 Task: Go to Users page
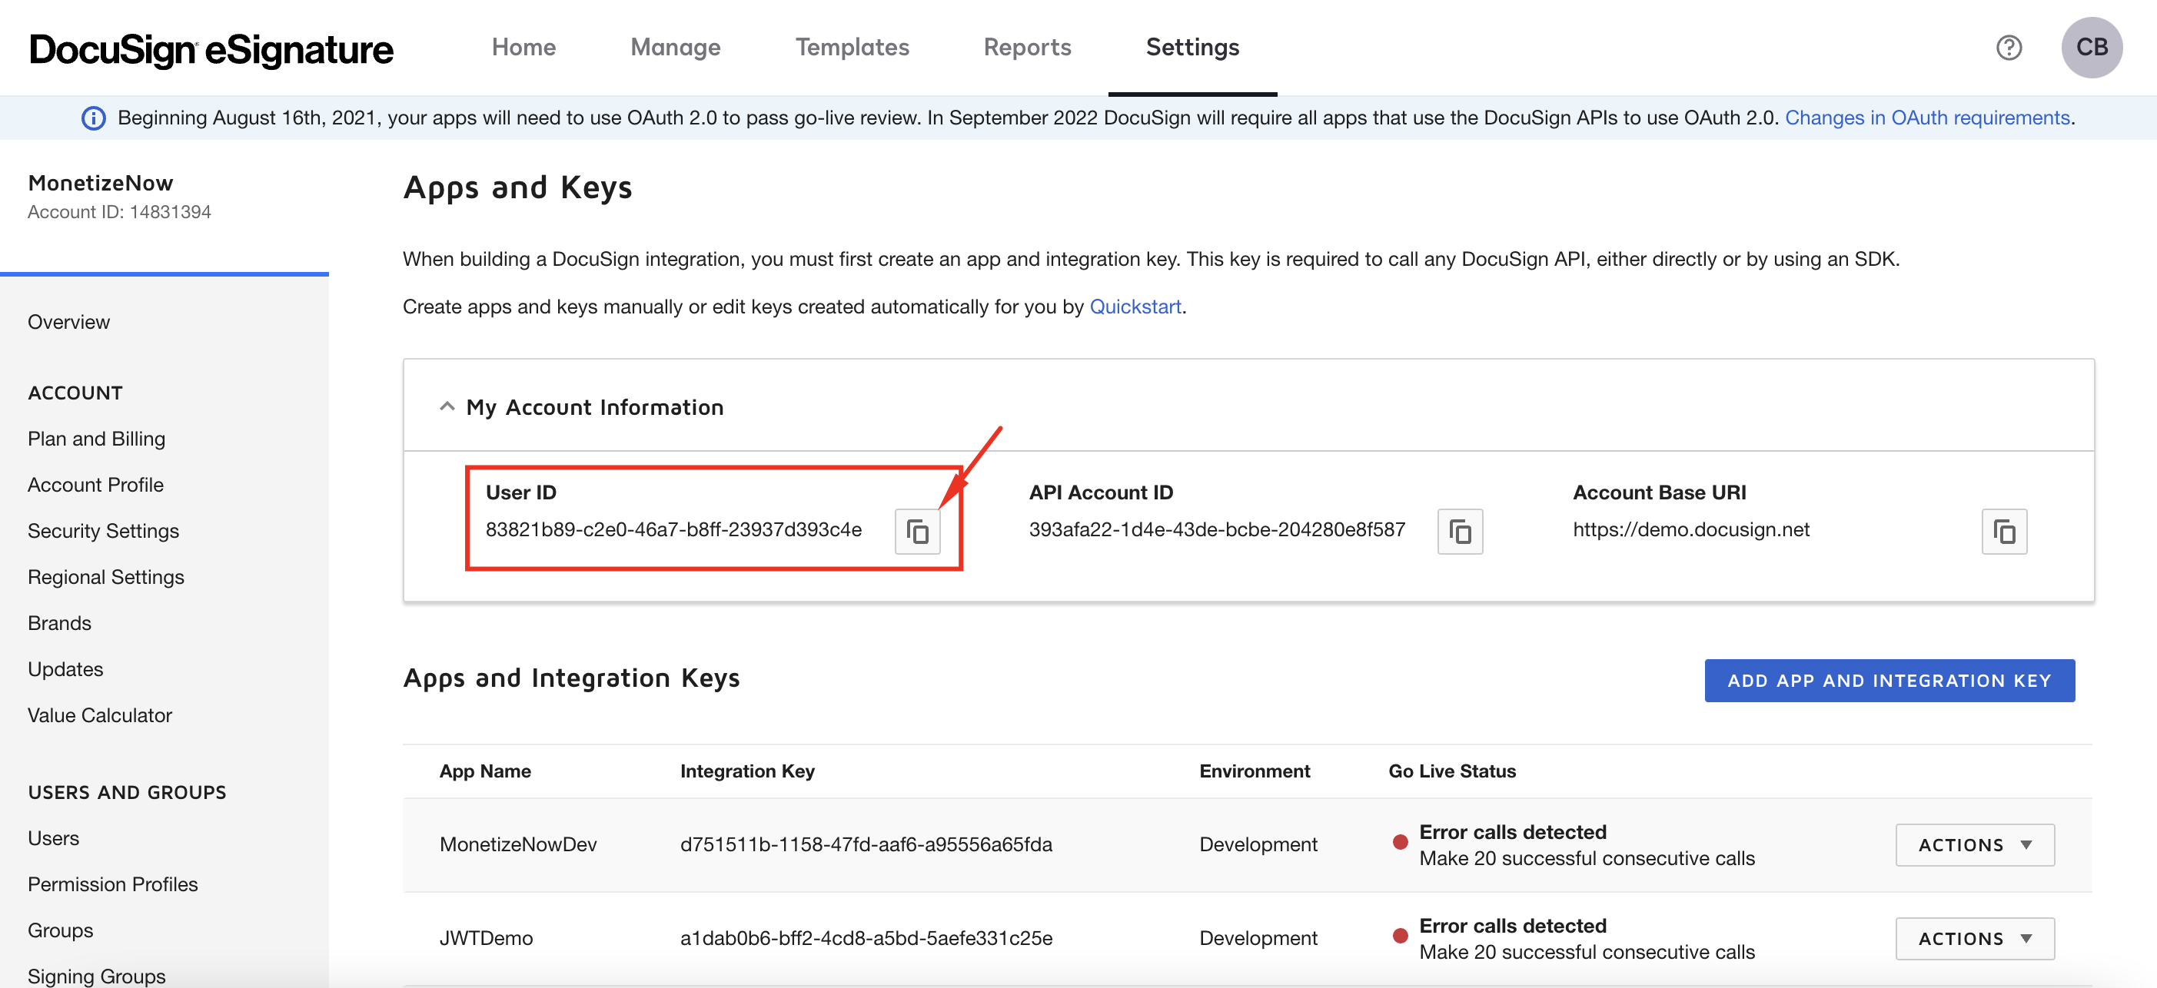point(54,838)
